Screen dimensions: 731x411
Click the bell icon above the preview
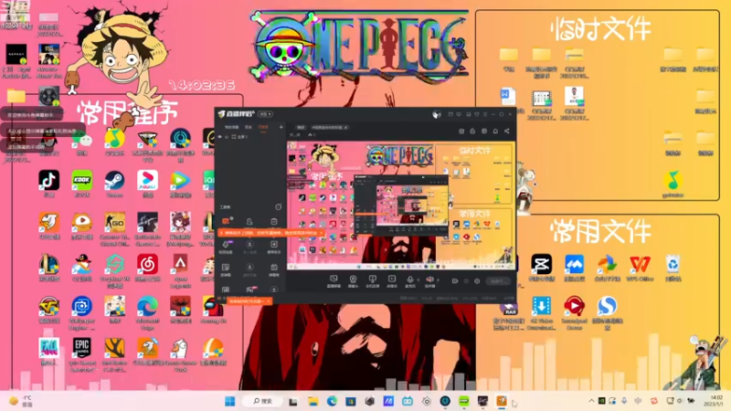tap(495, 131)
